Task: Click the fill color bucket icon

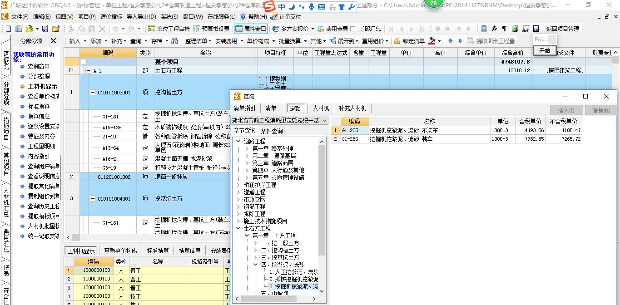Action: click(x=432, y=41)
